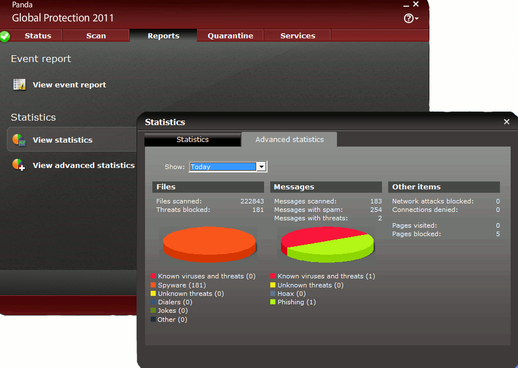Click the Dialers legend color swatch

[153, 302]
